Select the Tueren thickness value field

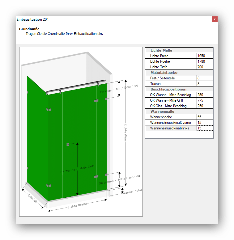pos(205,84)
